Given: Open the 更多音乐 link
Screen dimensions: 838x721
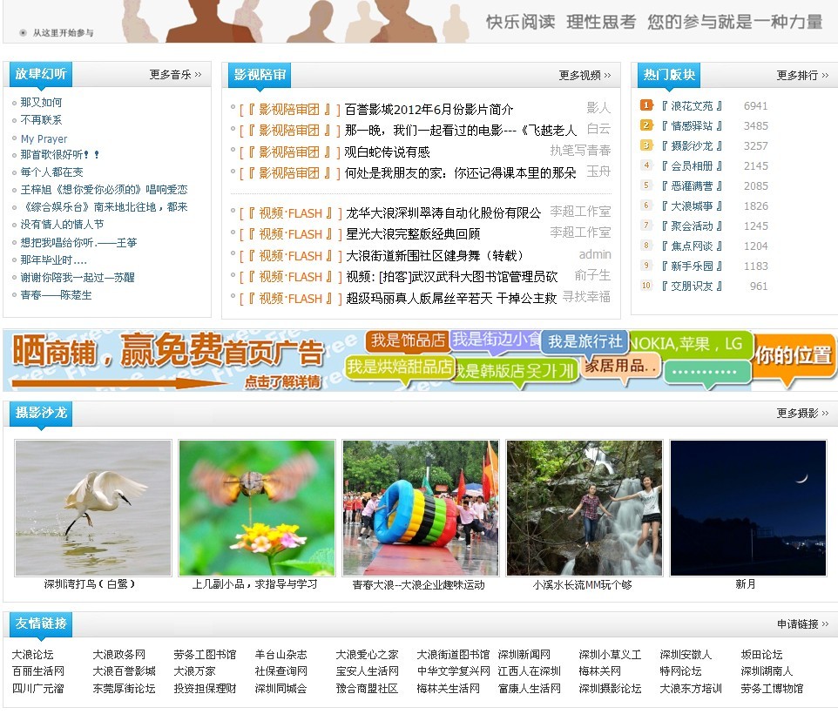Looking at the screenshot, I should point(175,75).
